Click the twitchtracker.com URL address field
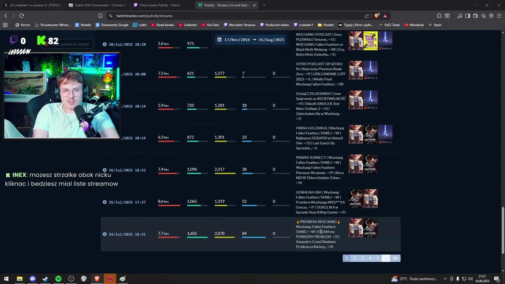 [x=237, y=16]
